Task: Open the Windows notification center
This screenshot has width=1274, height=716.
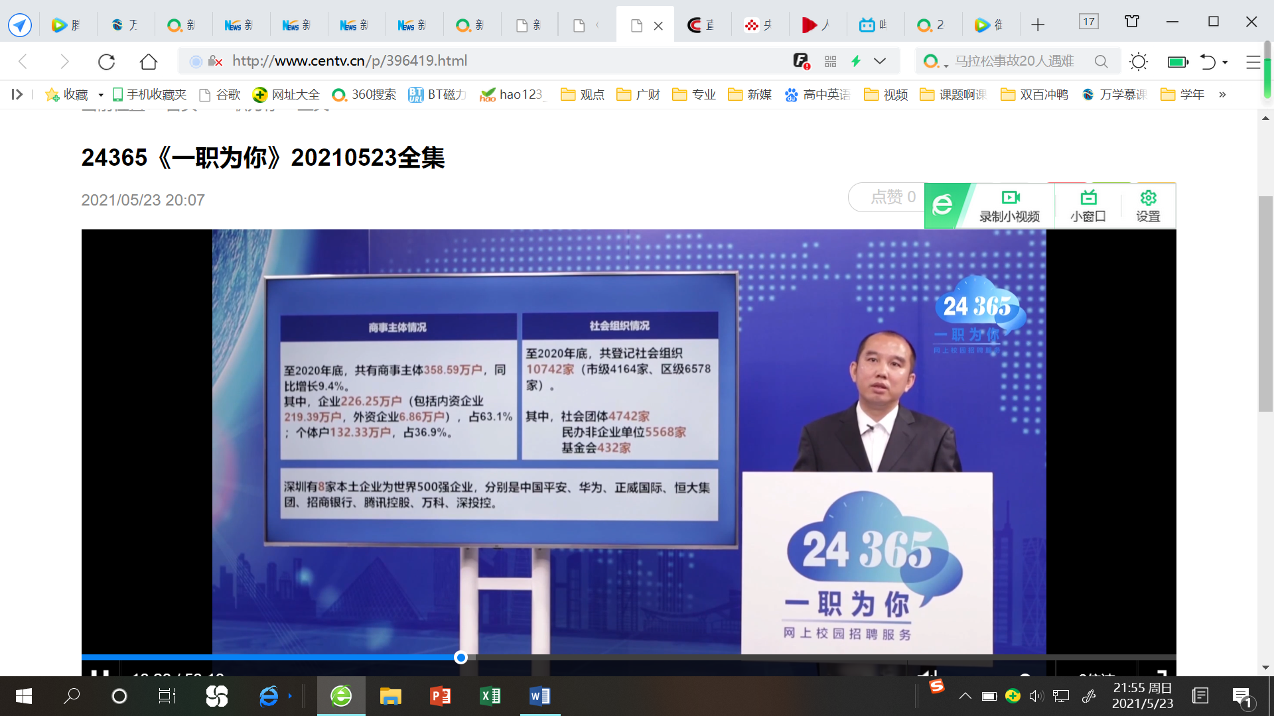Action: [x=1242, y=697]
